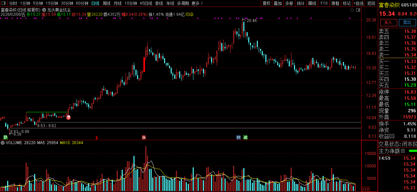Switch to 月线 monthly chart
This screenshot has height=192, width=417.
[117, 3]
